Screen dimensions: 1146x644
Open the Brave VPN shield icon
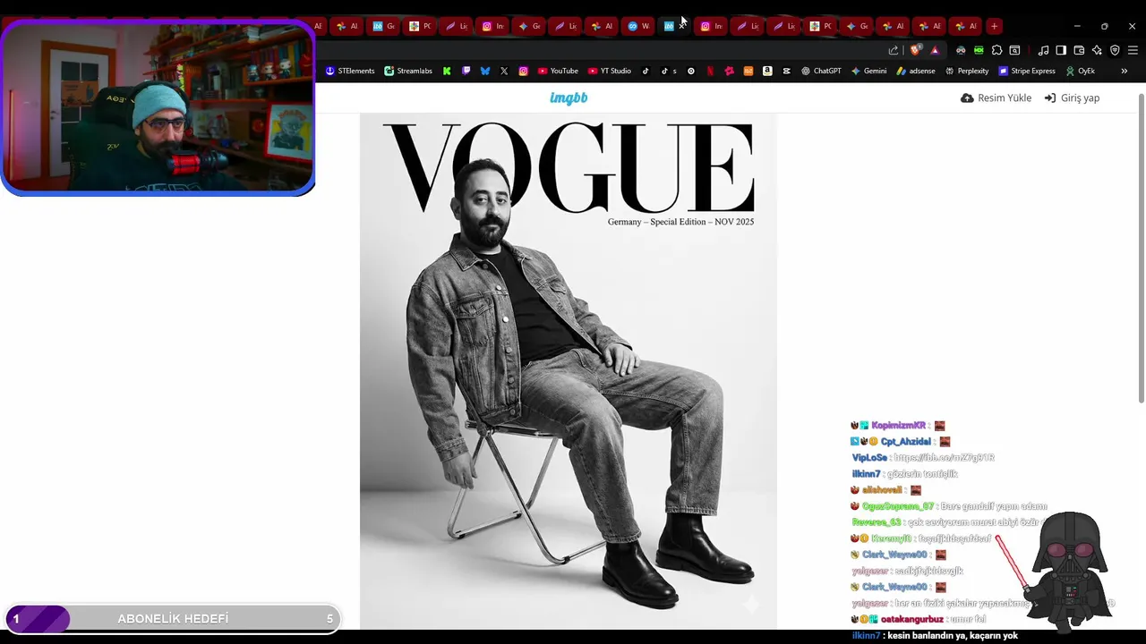1115,50
